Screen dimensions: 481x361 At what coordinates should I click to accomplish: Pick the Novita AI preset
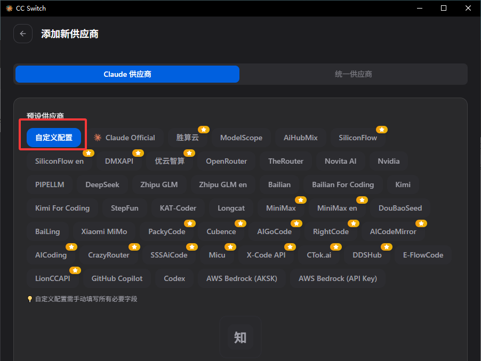point(341,161)
